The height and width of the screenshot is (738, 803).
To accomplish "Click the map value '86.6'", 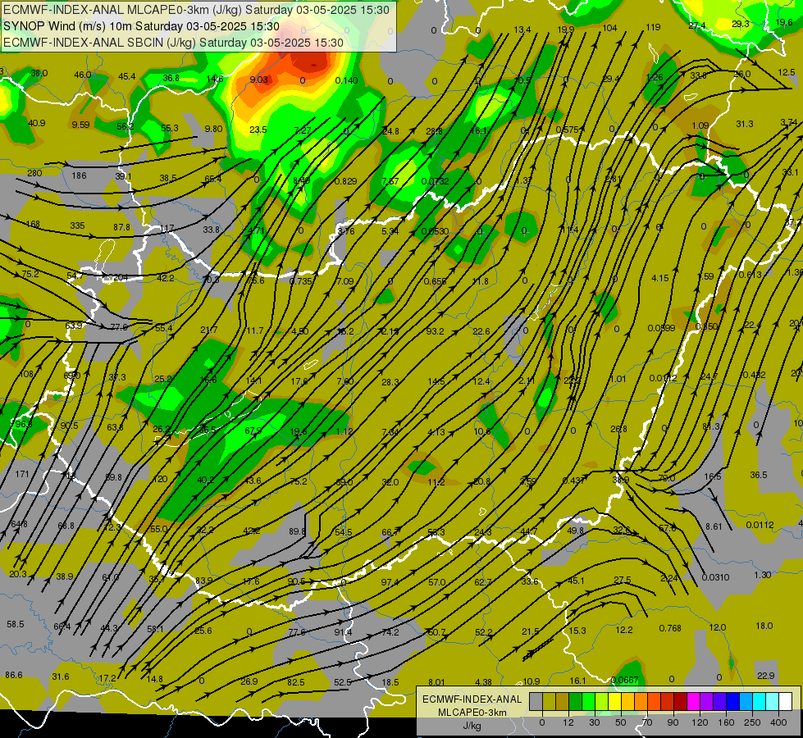I will (14, 675).
